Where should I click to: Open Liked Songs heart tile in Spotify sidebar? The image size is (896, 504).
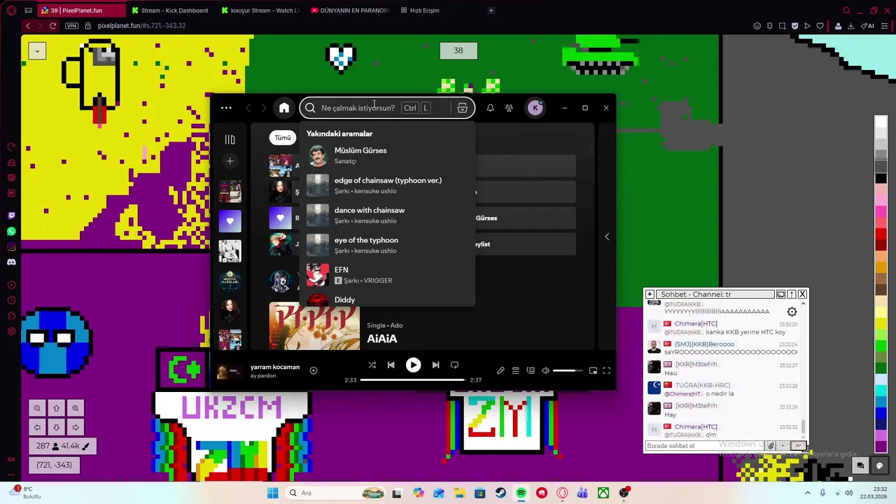[230, 220]
